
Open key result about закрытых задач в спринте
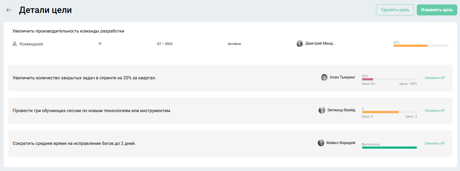coord(84,78)
